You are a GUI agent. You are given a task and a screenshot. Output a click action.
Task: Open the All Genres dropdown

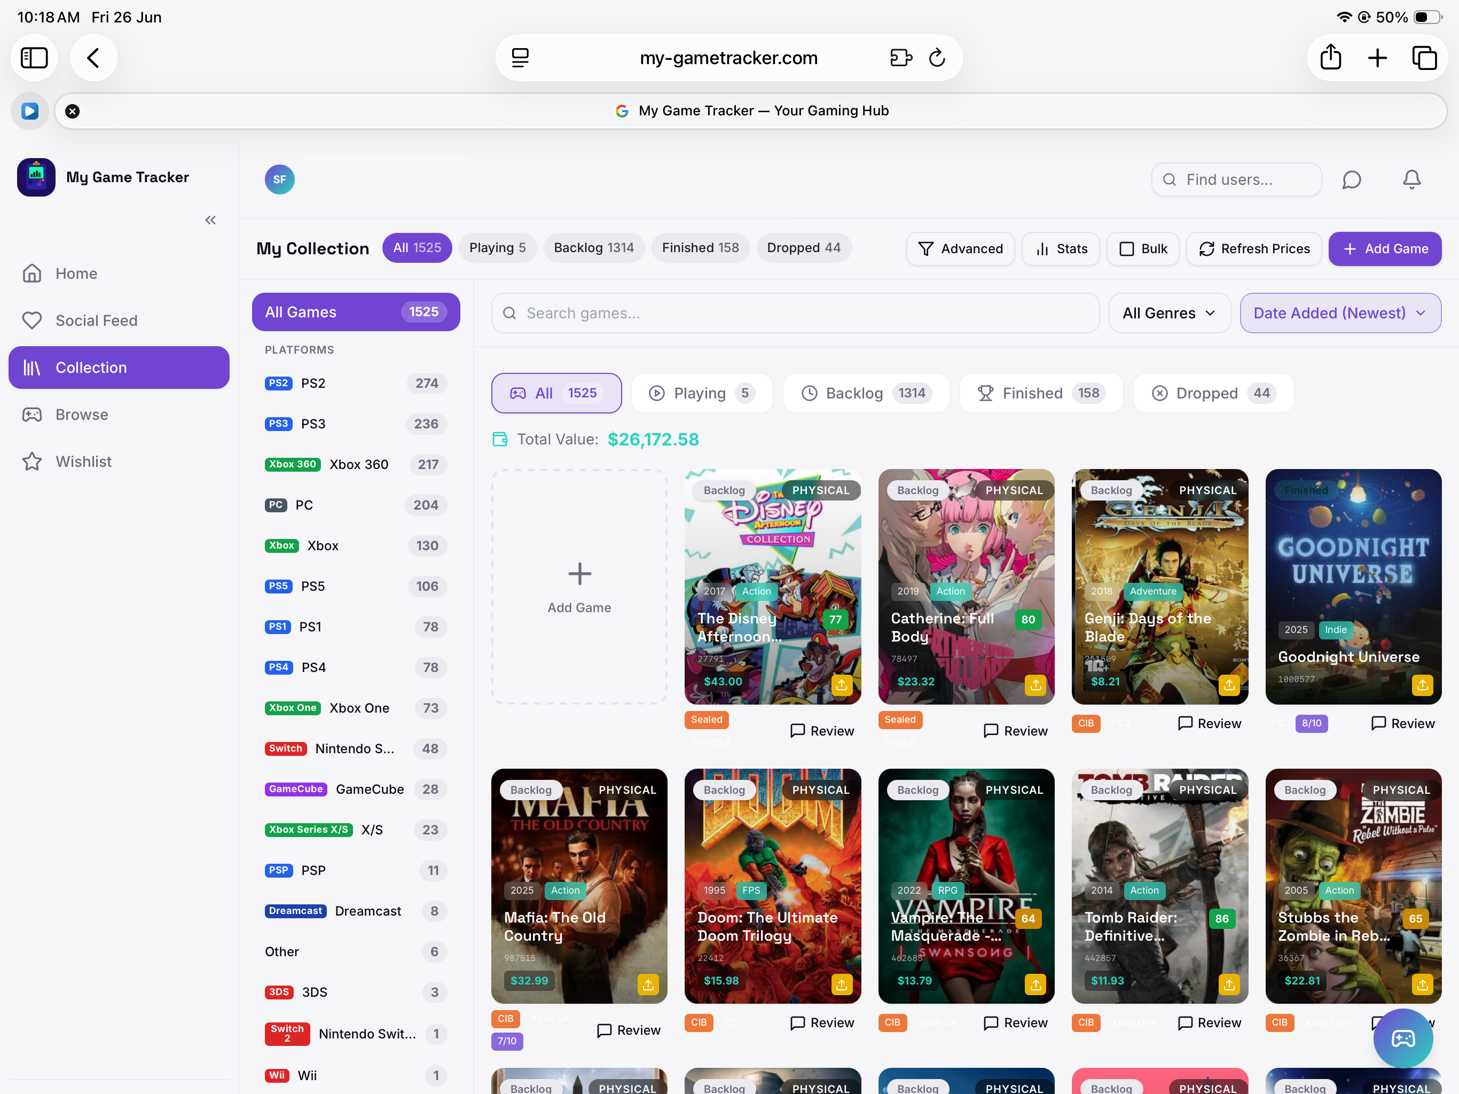(1170, 312)
